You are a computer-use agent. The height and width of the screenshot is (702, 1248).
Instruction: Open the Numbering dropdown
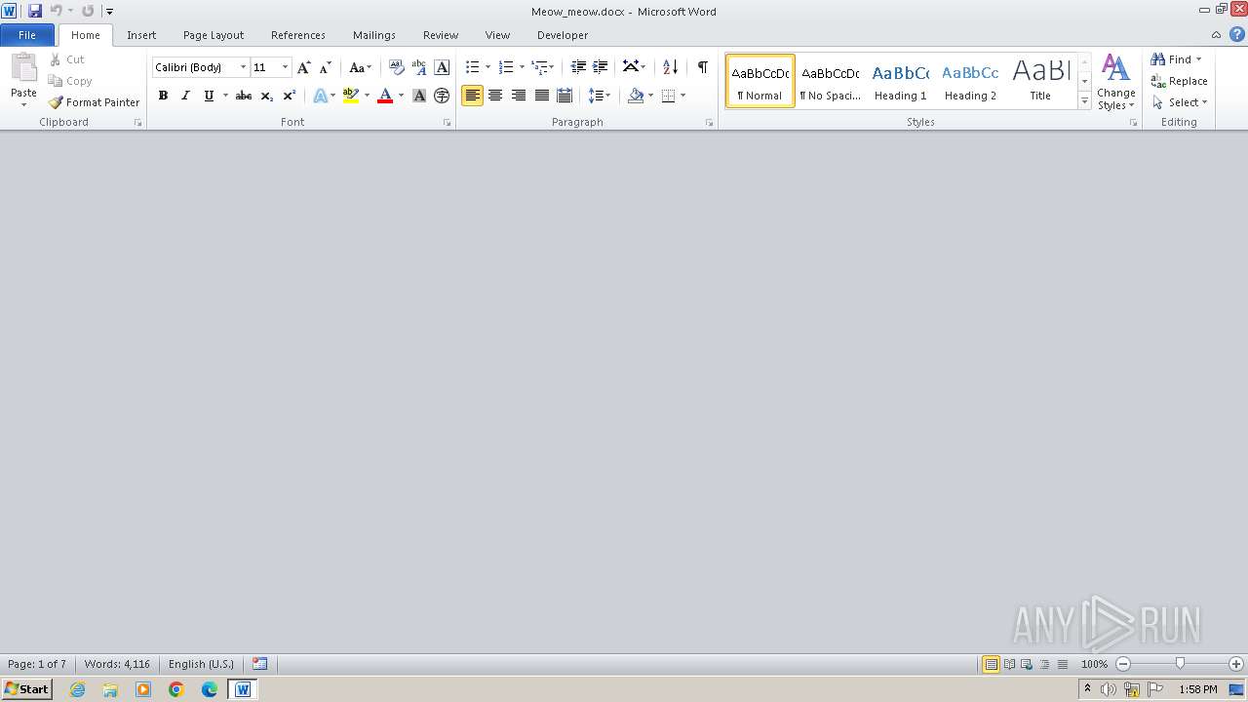522,67
